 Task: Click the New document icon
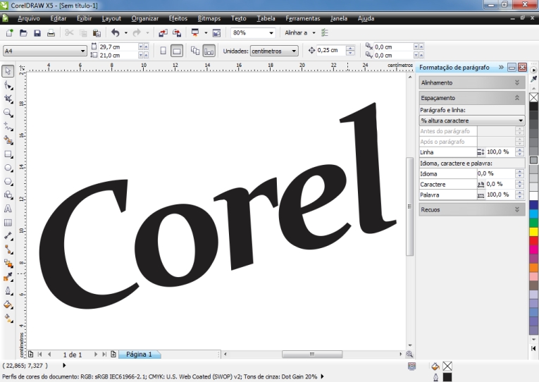coord(10,33)
